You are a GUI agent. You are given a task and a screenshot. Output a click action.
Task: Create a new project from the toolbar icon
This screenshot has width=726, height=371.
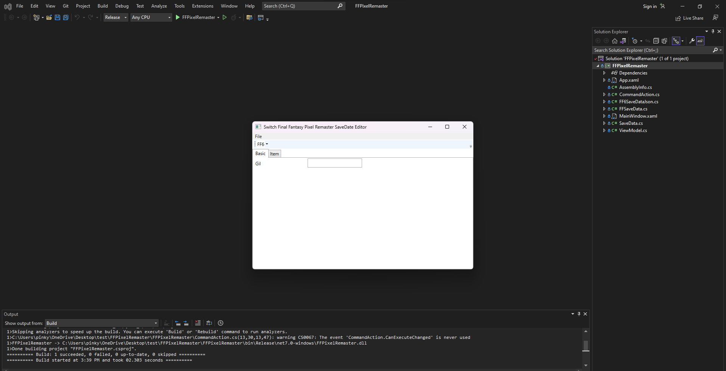click(36, 17)
